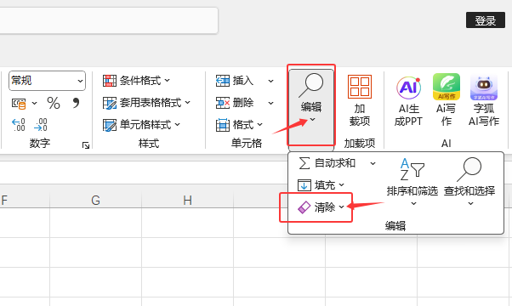Viewport: 512px width, 306px height.
Task: Open 条件格式 conditional formatting menu
Action: [x=136, y=81]
